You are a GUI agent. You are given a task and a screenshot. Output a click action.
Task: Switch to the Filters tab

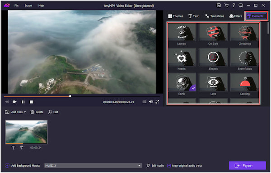click(x=235, y=16)
